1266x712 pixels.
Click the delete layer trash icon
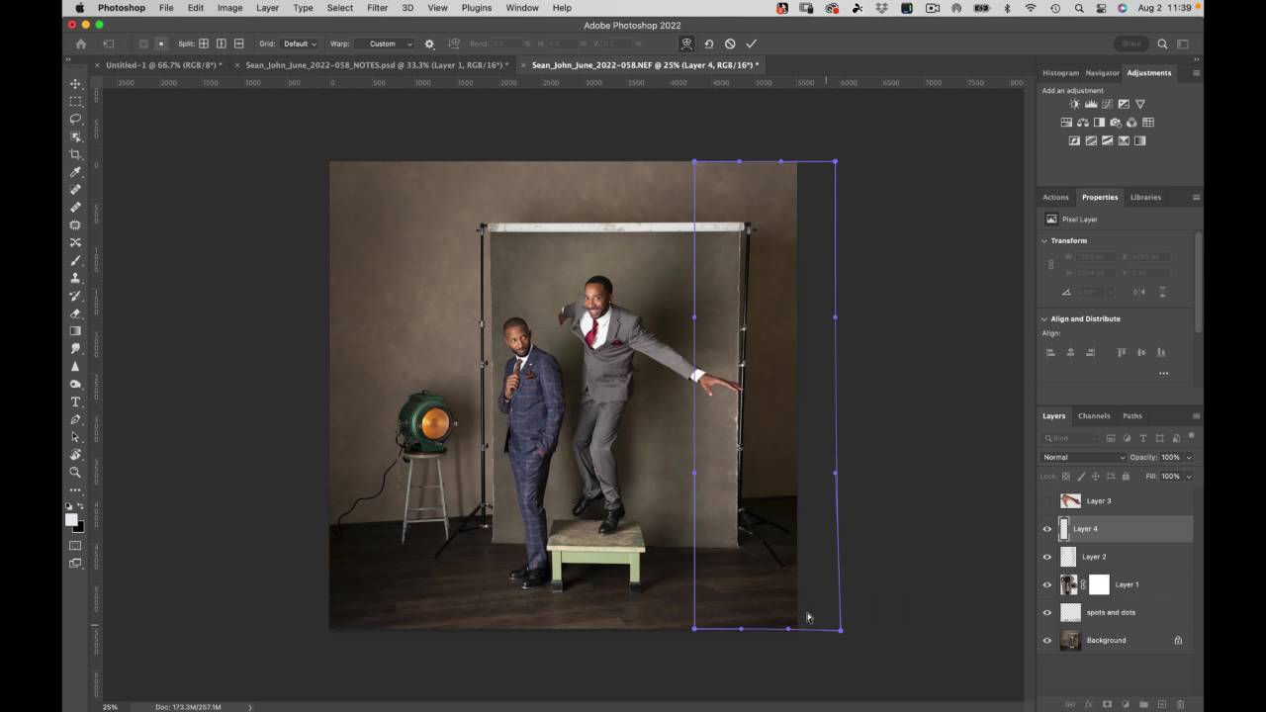click(1181, 704)
